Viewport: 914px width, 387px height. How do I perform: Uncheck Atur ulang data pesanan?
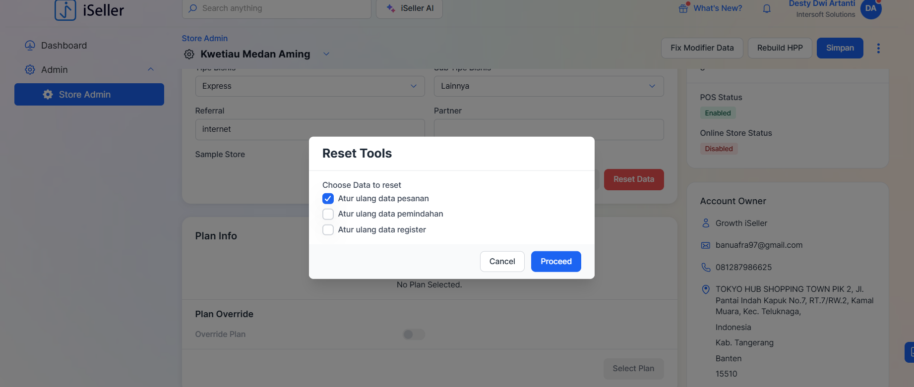pos(328,199)
